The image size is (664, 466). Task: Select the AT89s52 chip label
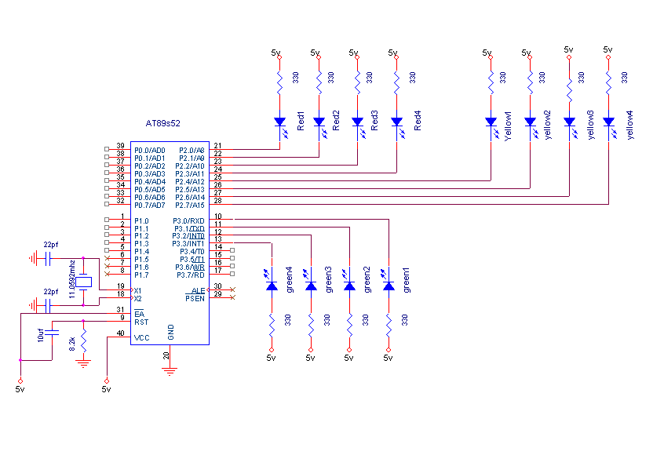pyautogui.click(x=162, y=123)
